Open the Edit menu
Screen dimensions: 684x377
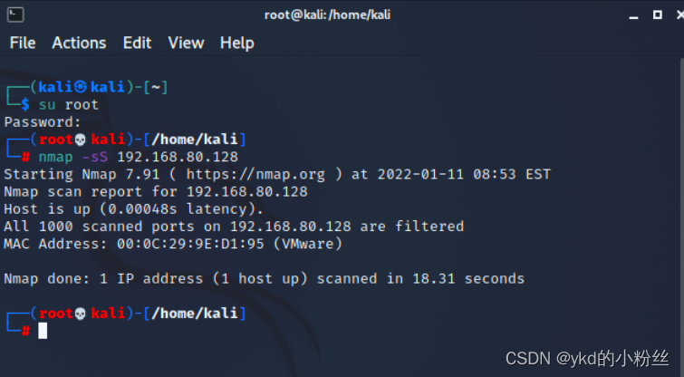click(x=137, y=43)
